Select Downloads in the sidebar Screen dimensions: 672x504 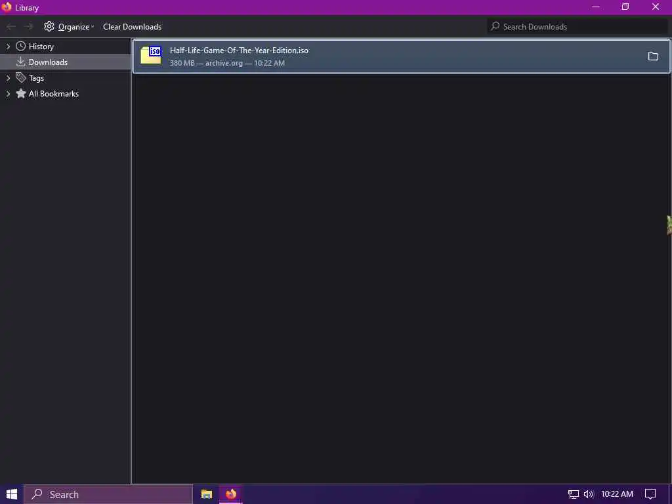tap(48, 62)
